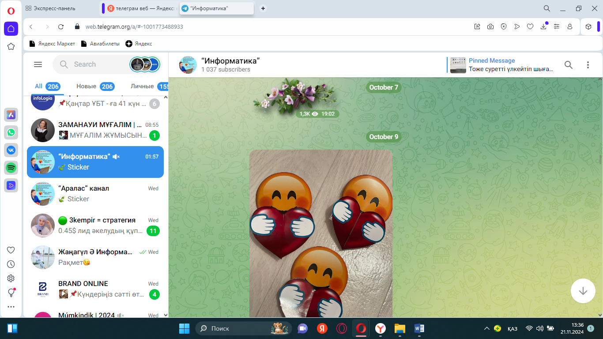Viewport: 603px width, 339px height.
Task: Open File Explorer from the taskbar
Action: [x=400, y=328]
